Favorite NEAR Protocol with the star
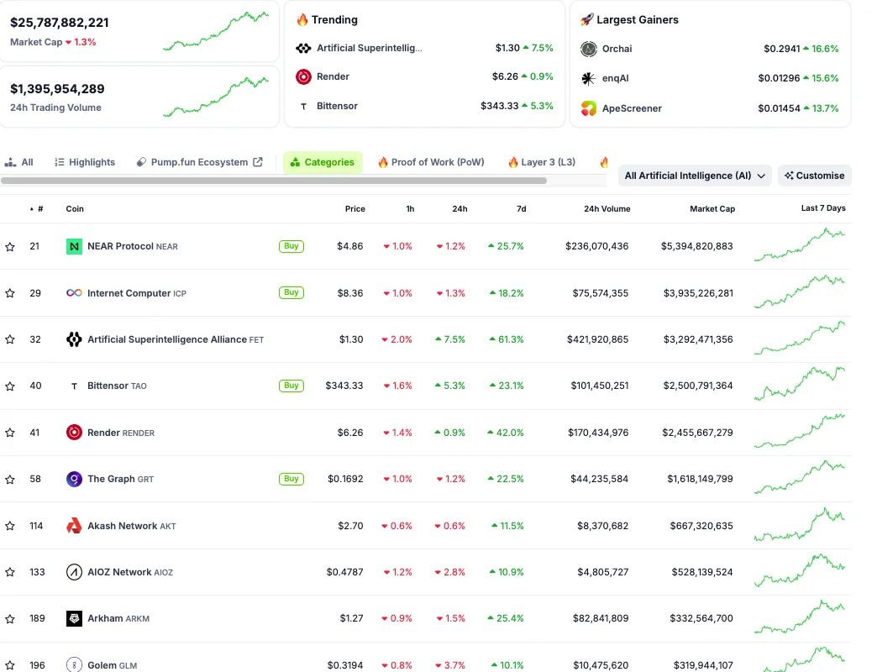The height and width of the screenshot is (672, 877). point(10,247)
